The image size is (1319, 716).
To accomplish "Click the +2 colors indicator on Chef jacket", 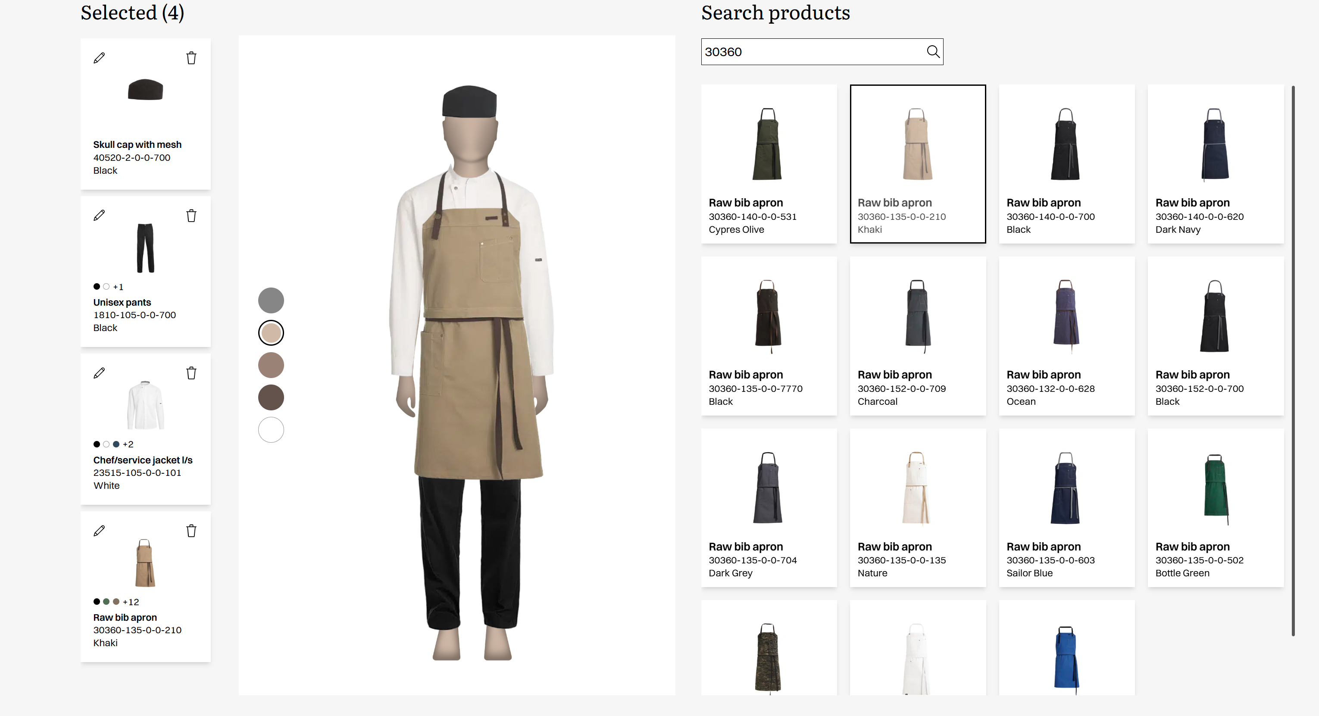I will tap(128, 444).
